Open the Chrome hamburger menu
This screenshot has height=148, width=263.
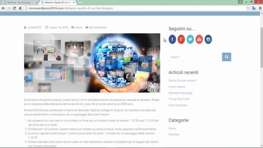click(x=260, y=8)
